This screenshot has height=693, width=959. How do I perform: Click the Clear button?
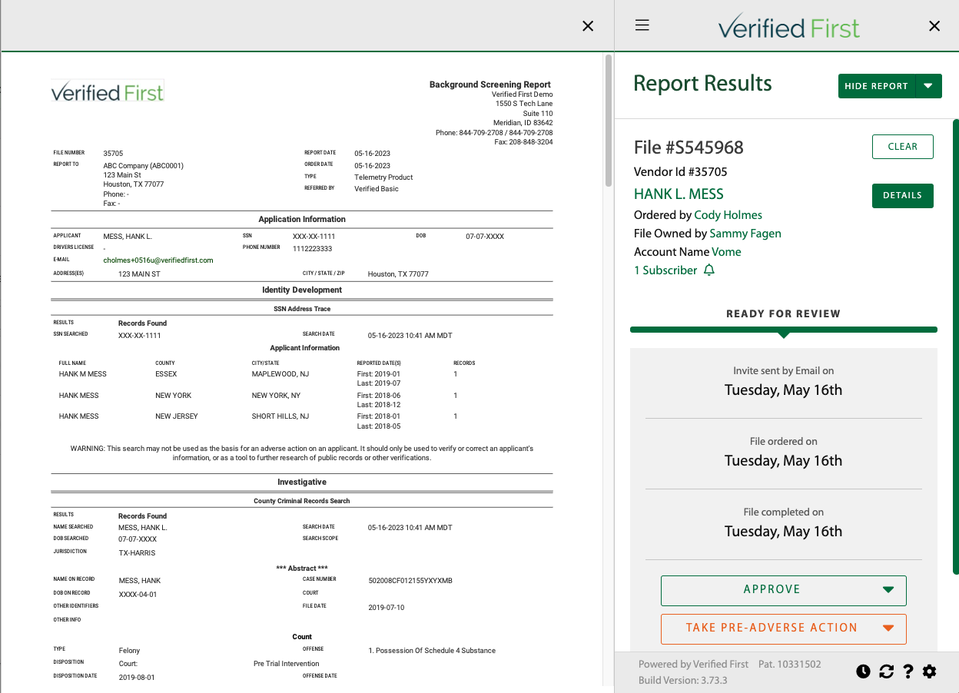point(903,147)
